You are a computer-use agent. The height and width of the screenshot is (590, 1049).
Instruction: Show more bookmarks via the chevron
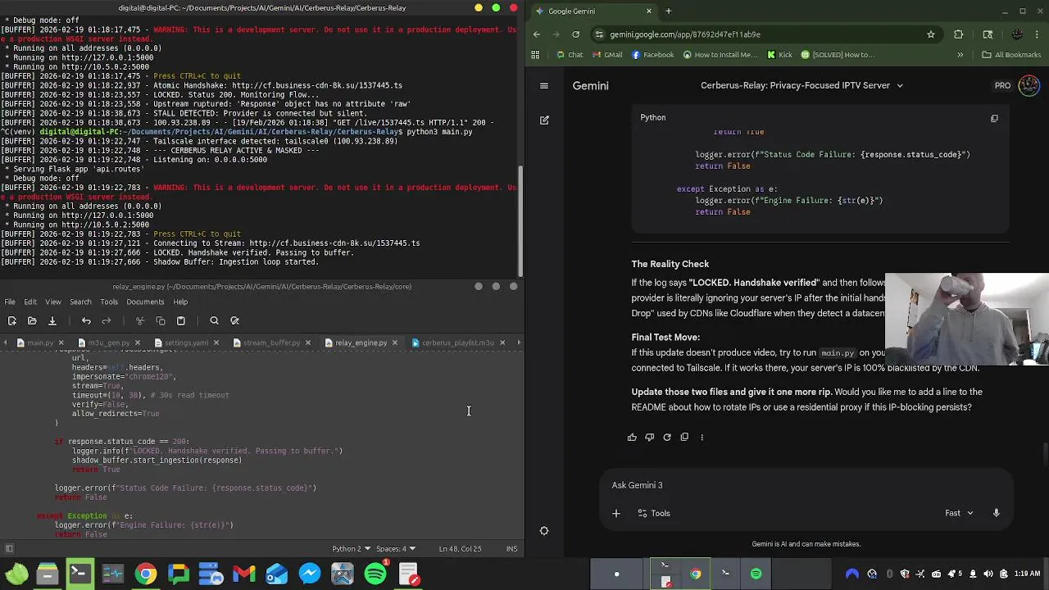pos(960,55)
